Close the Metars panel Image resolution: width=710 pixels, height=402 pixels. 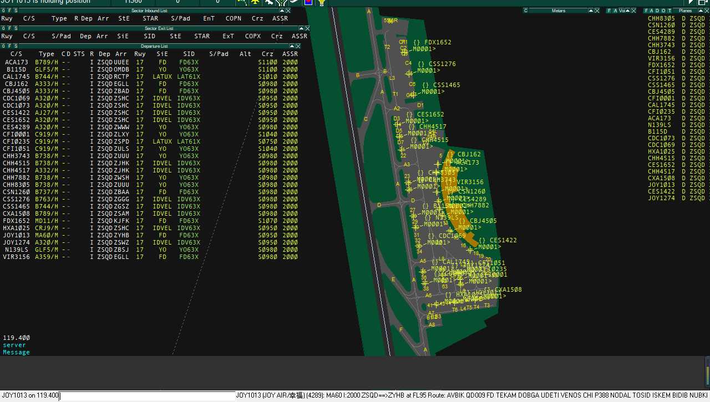597,11
